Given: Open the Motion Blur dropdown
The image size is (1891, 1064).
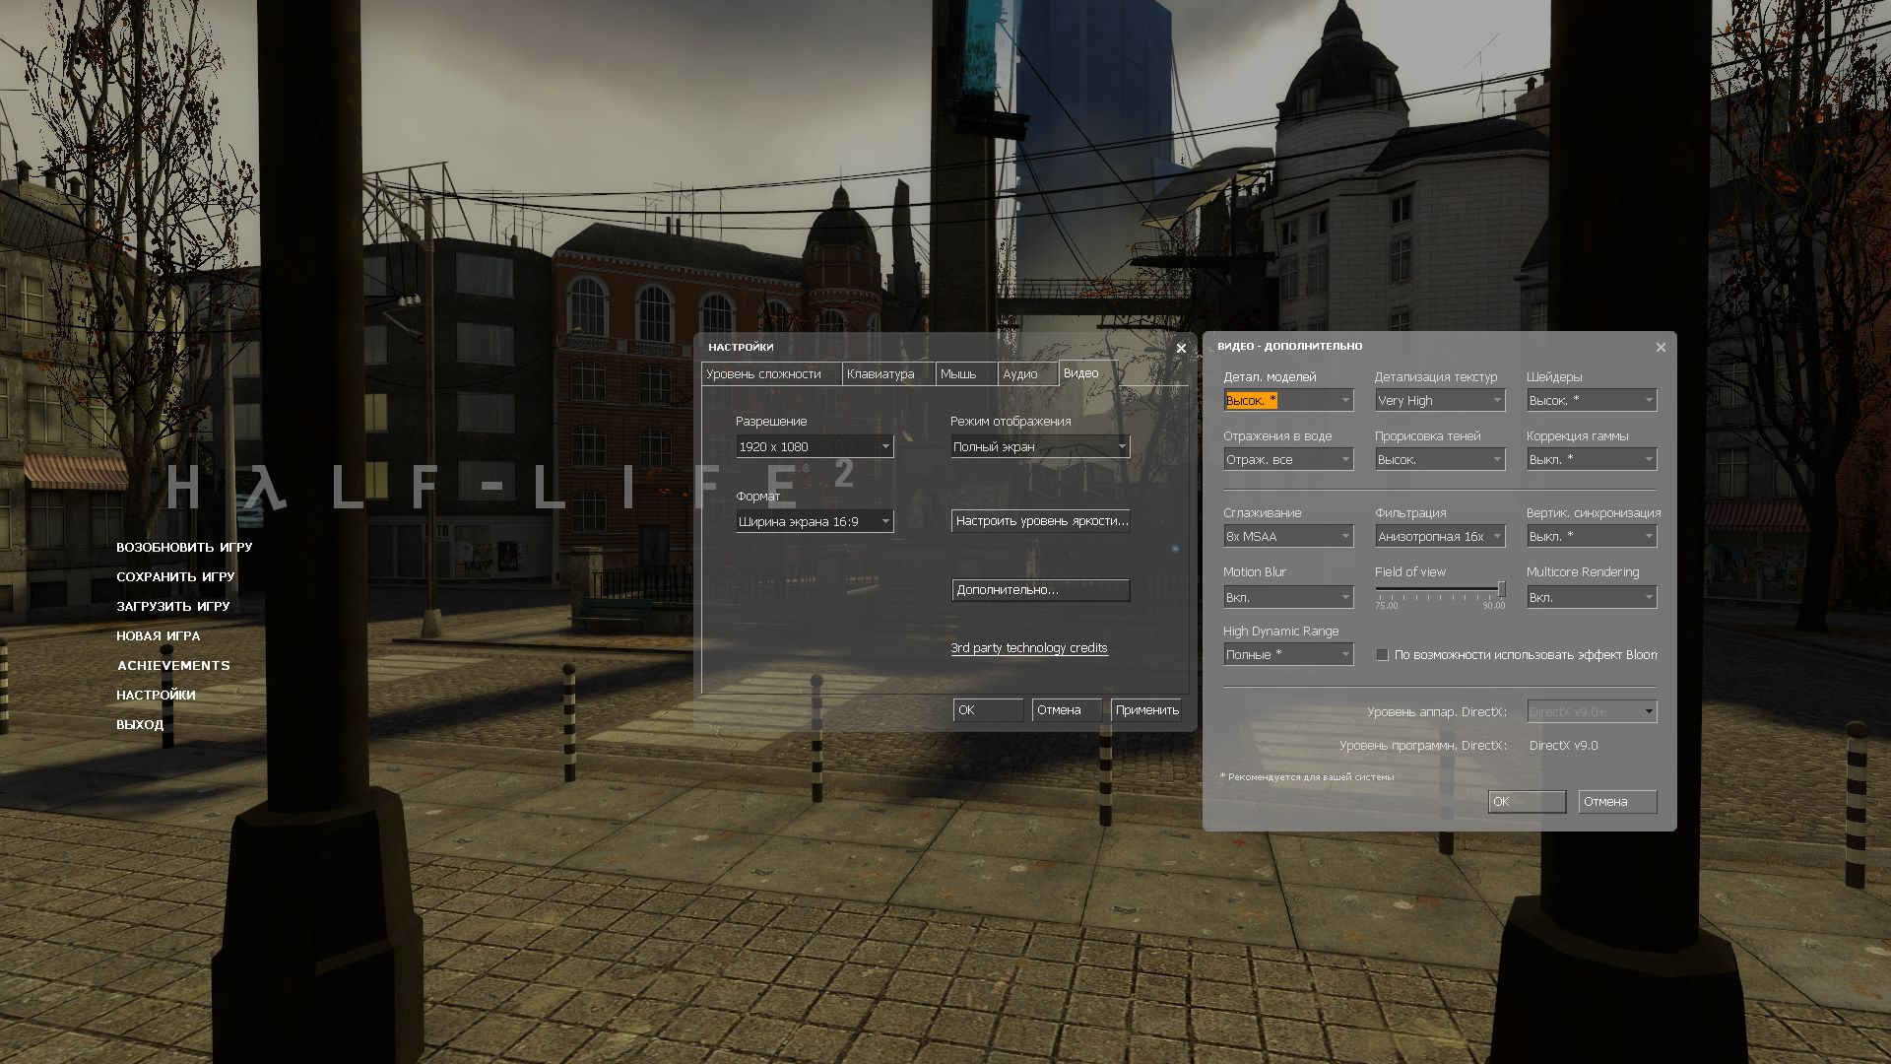Looking at the screenshot, I should 1288,597.
